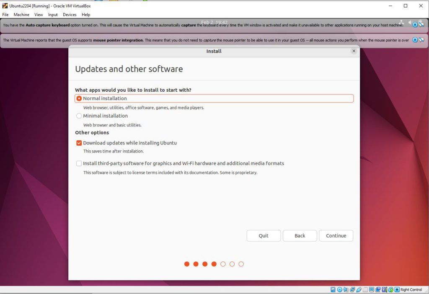Click the keyboard capture arrow icon

coord(397,290)
